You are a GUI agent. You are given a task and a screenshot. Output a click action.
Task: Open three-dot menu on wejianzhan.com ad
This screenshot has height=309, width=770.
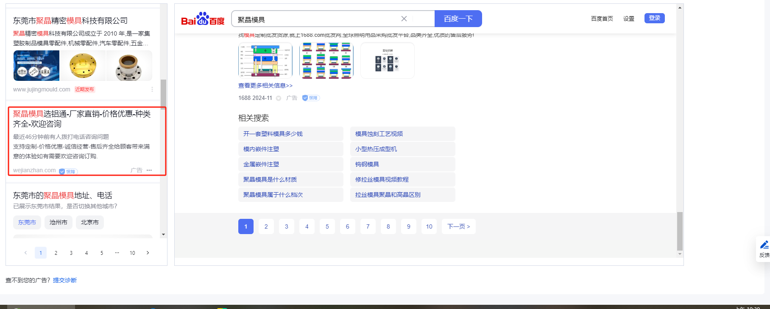click(149, 170)
